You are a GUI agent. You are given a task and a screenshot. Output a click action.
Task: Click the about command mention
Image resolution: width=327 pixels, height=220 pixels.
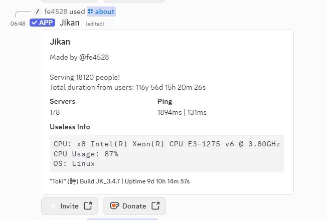pyautogui.click(x=101, y=12)
